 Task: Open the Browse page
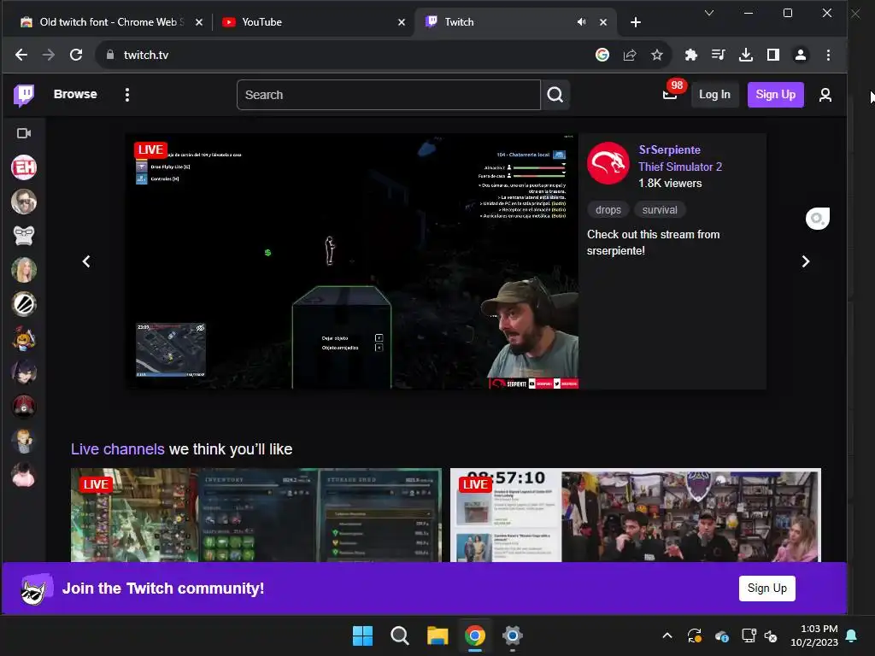[x=75, y=94]
